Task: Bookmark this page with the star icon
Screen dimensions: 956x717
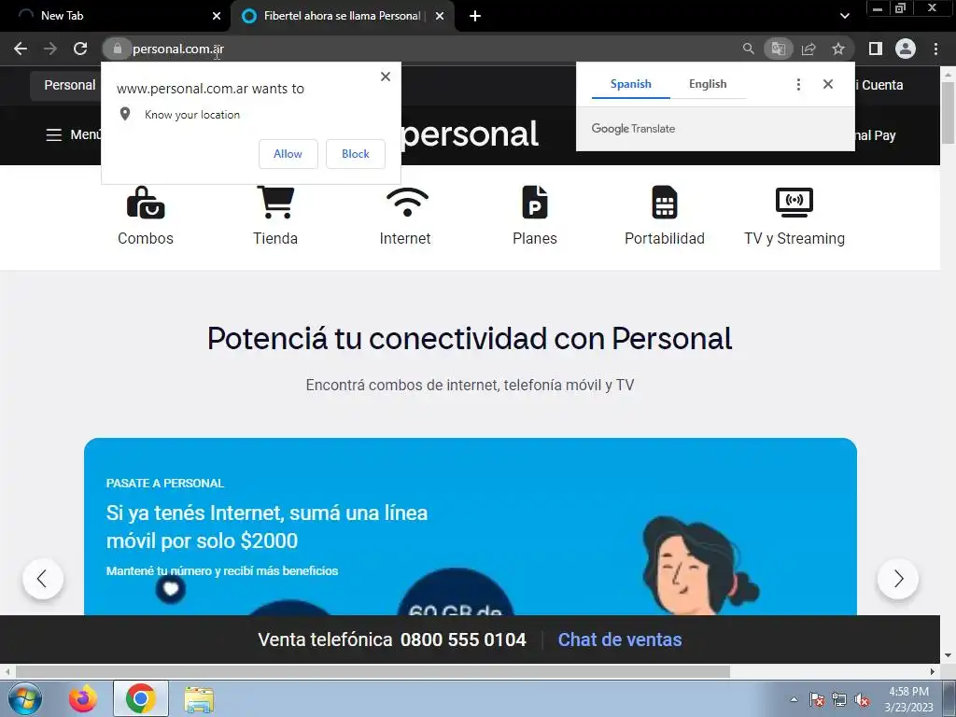Action: (838, 49)
